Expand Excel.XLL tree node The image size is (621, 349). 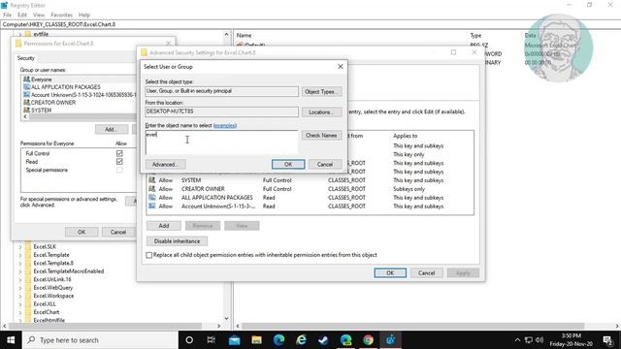point(20,303)
